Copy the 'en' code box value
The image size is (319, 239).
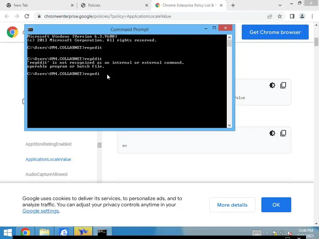(x=283, y=133)
